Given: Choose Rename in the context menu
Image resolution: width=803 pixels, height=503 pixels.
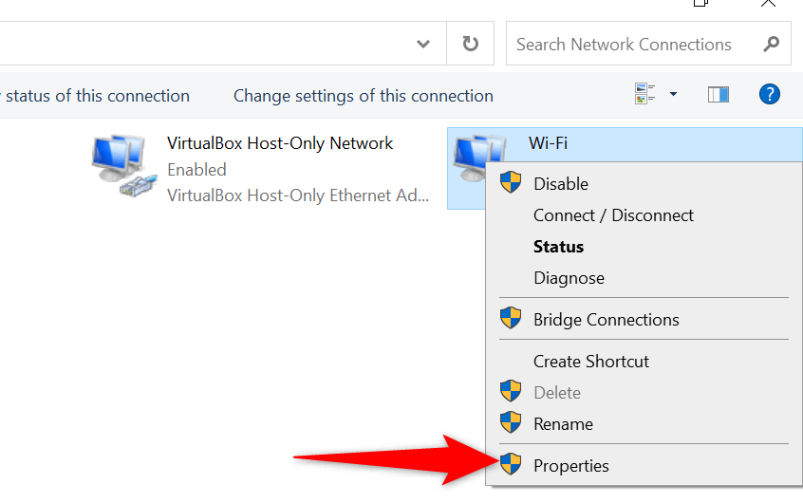Looking at the screenshot, I should click(x=563, y=424).
